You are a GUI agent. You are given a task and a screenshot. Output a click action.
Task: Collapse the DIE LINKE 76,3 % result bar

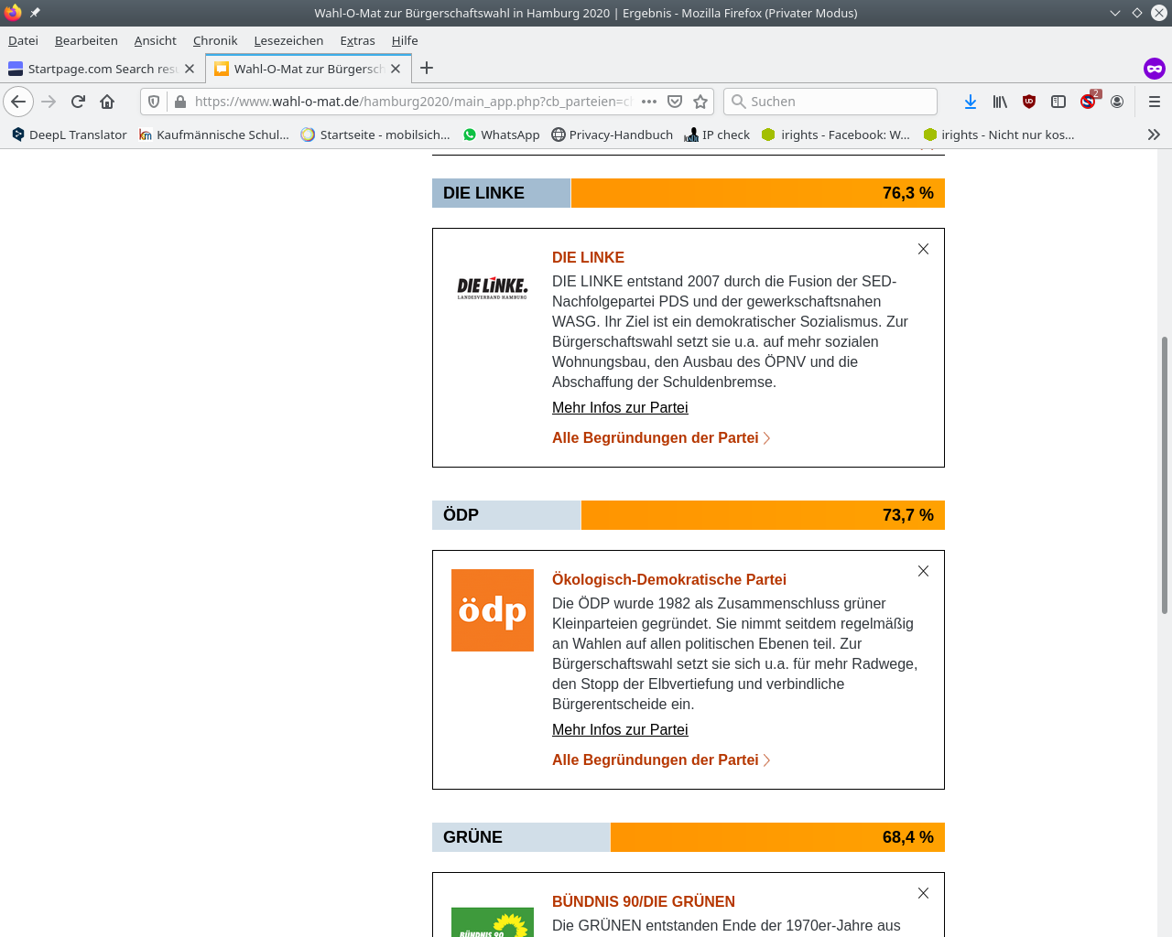[689, 193]
